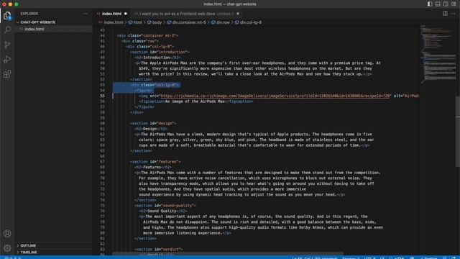Click the Introduction h2 heading line
460x259 pixels.
tap(157, 58)
